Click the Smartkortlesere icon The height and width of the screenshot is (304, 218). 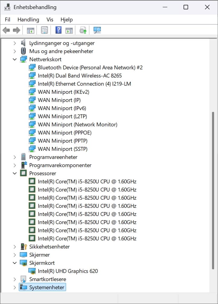23,279
